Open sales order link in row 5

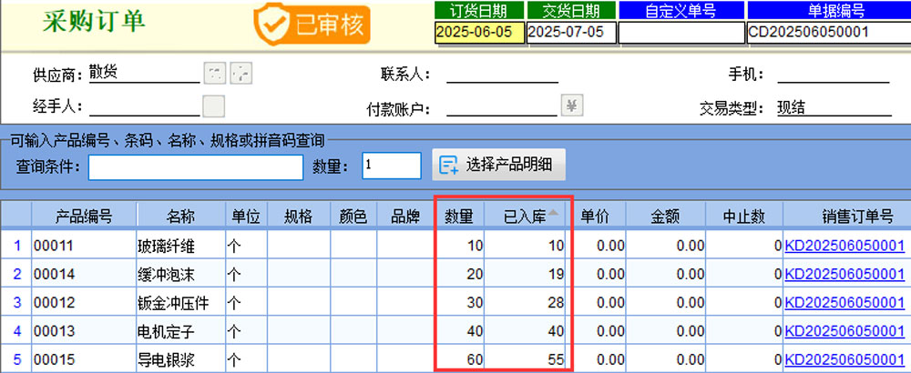tap(844, 358)
